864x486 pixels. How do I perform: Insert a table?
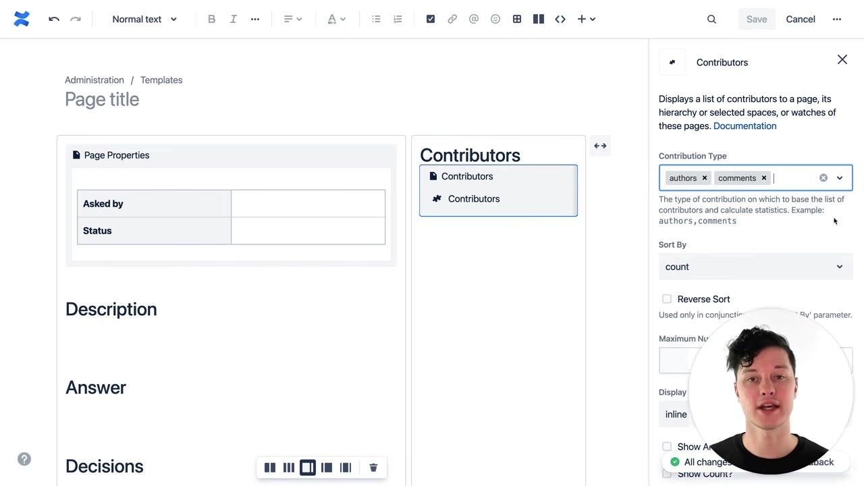[517, 19]
